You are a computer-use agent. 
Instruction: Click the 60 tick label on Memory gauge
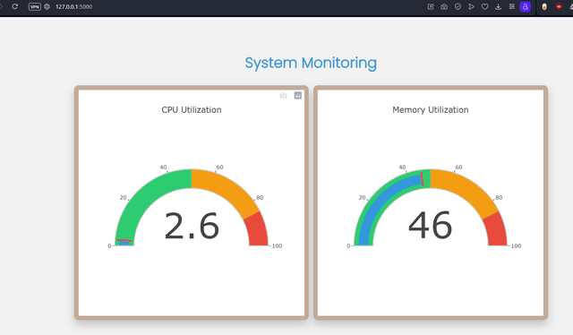point(458,167)
